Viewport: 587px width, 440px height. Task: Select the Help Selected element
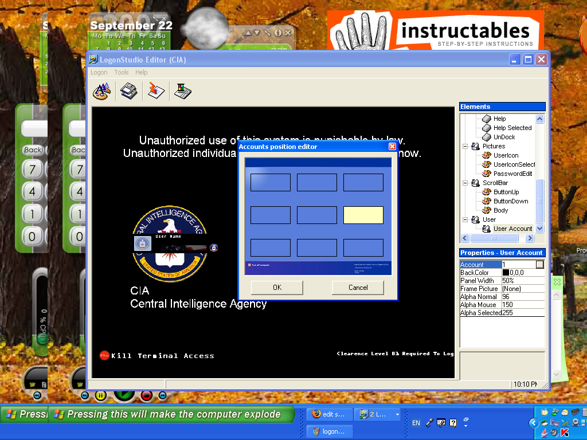(x=512, y=128)
